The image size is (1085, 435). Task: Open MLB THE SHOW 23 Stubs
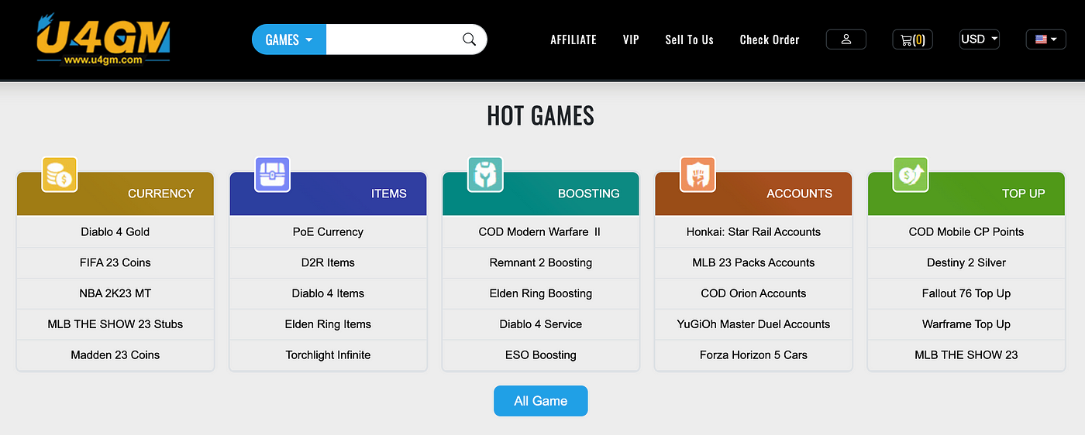click(x=115, y=324)
